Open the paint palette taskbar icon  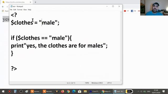point(27,91)
